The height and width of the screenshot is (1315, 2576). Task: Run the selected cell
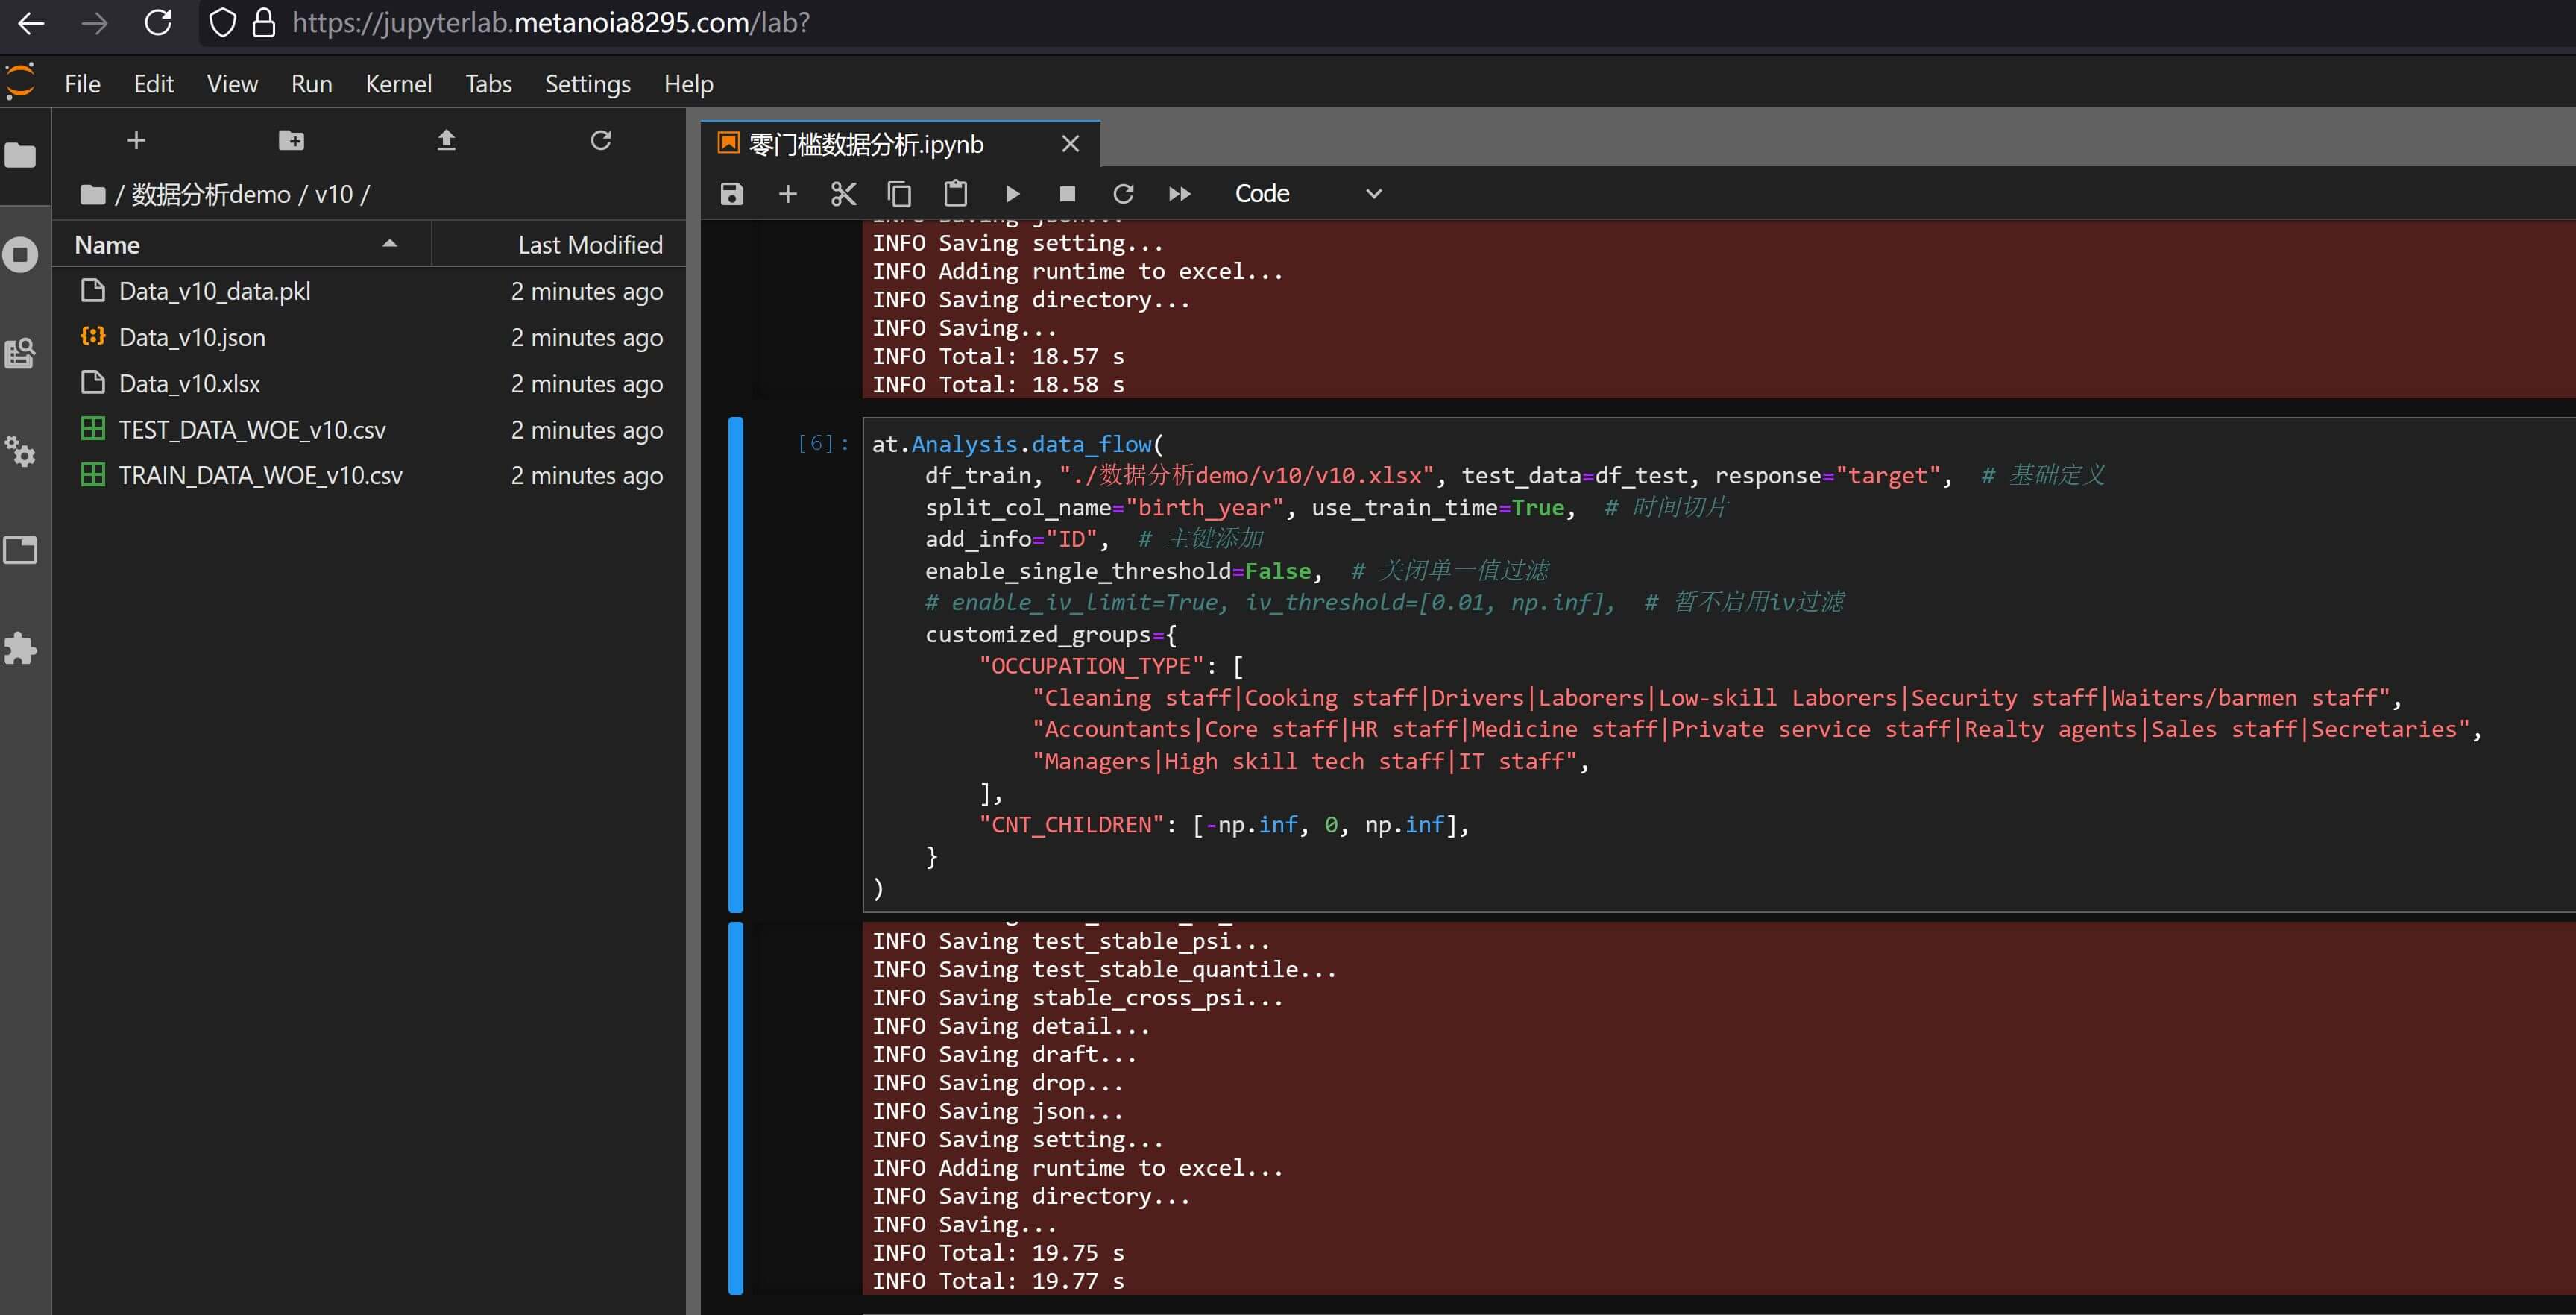(x=1011, y=193)
